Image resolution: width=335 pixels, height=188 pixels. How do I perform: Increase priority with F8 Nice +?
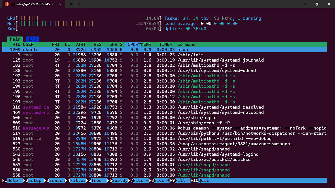tap(159, 180)
